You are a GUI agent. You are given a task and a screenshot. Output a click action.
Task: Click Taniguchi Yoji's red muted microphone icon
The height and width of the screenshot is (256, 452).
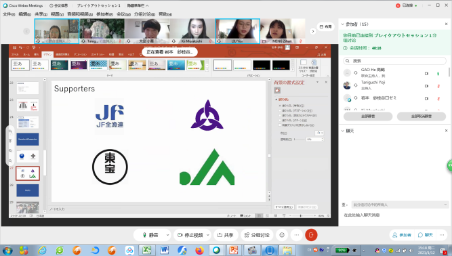438,86
